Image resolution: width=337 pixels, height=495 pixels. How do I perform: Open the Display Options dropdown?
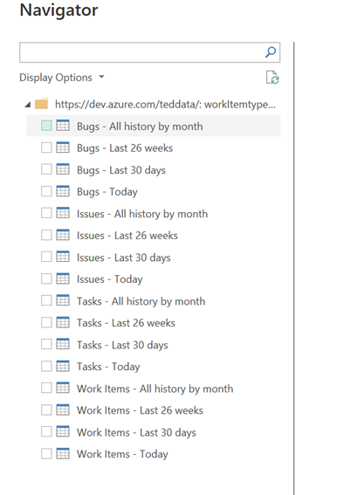(x=62, y=78)
